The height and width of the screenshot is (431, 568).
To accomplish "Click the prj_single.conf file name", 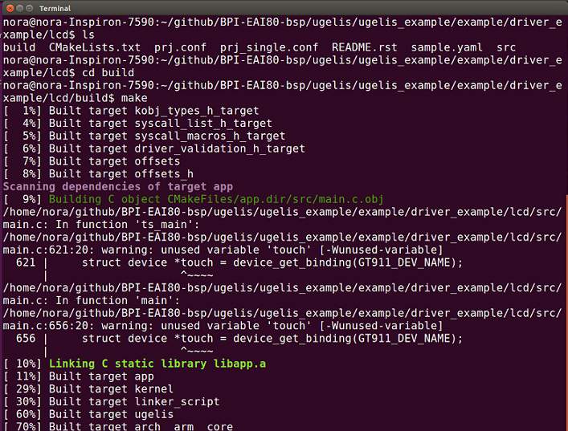I will click(269, 47).
